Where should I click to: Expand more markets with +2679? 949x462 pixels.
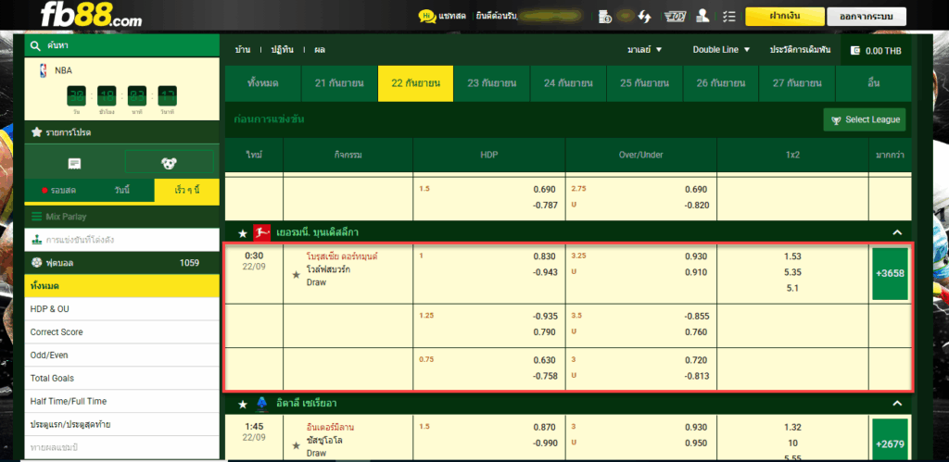890,439
